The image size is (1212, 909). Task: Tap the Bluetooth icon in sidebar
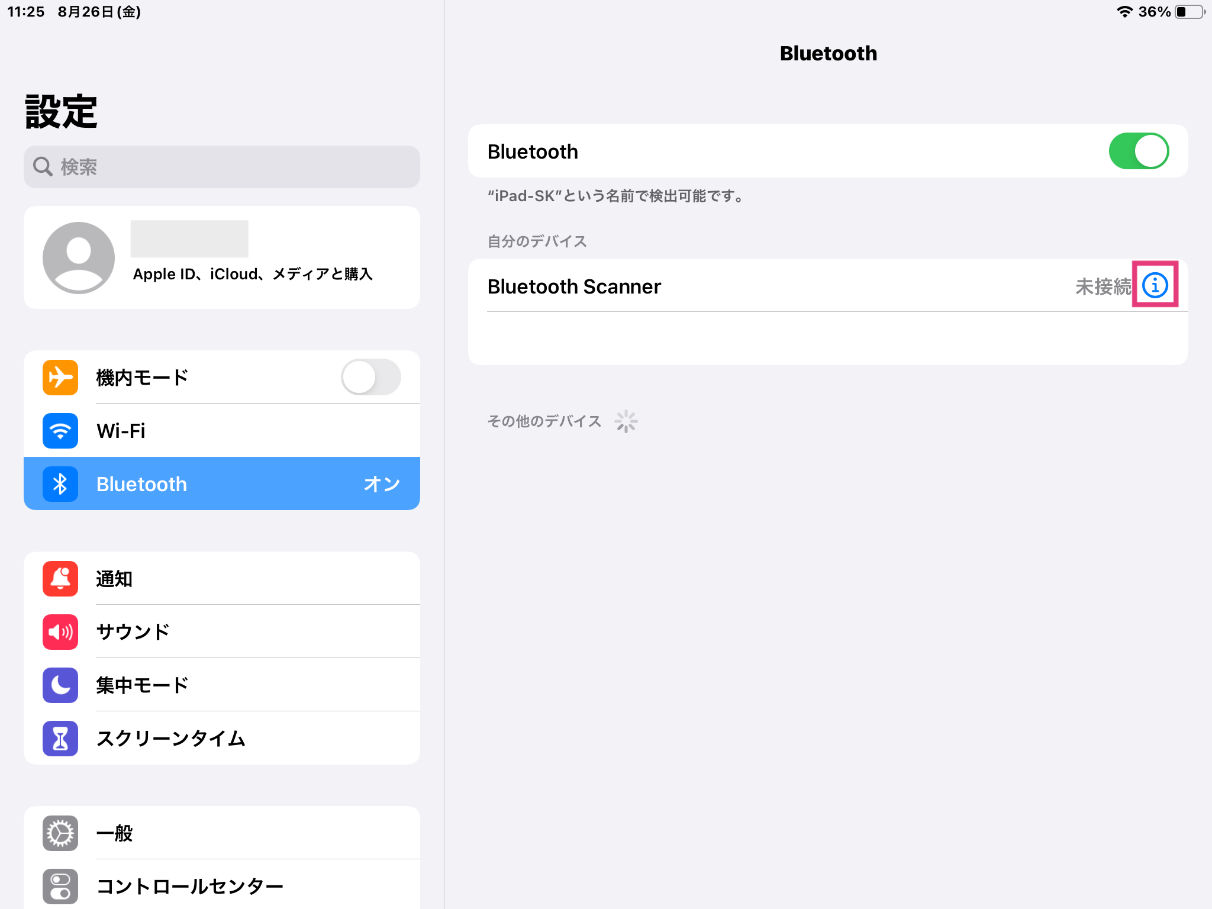tap(60, 483)
